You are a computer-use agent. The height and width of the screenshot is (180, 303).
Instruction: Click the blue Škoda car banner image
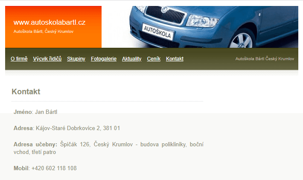click(x=200, y=27)
